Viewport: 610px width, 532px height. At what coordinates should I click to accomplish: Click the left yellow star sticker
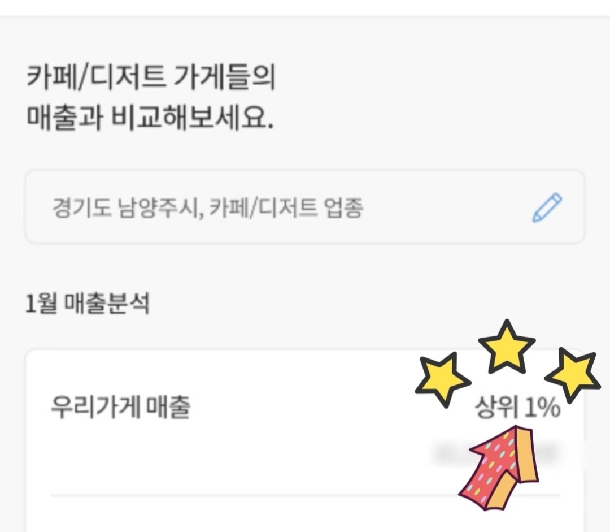point(442,378)
